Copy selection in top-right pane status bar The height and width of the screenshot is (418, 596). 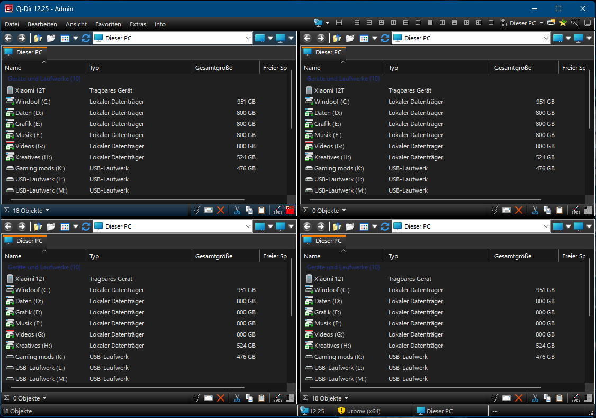coord(547,210)
